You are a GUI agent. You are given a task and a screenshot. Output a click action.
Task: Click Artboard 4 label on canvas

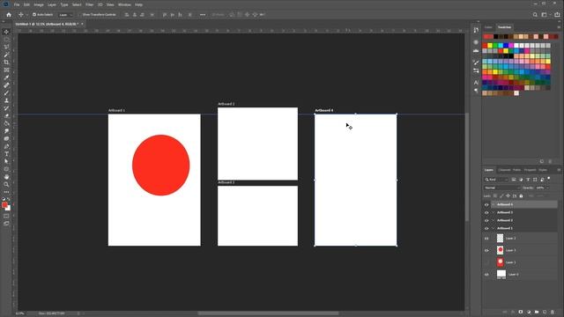[x=324, y=110]
